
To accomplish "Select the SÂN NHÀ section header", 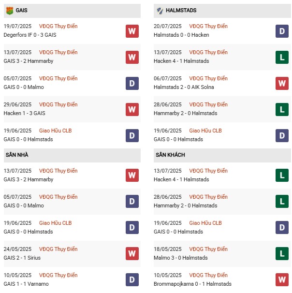I will pos(18,155).
